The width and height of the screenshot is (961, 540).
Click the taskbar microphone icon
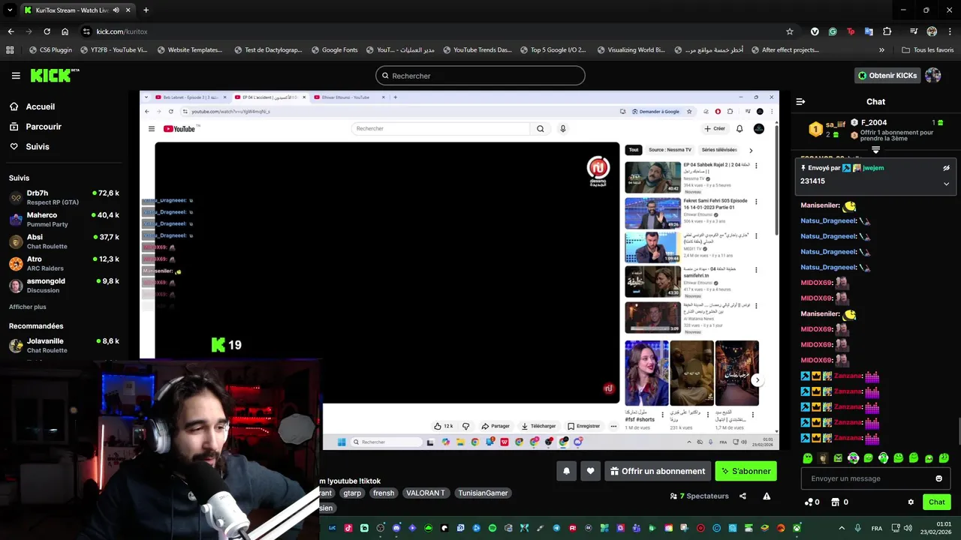point(858,528)
